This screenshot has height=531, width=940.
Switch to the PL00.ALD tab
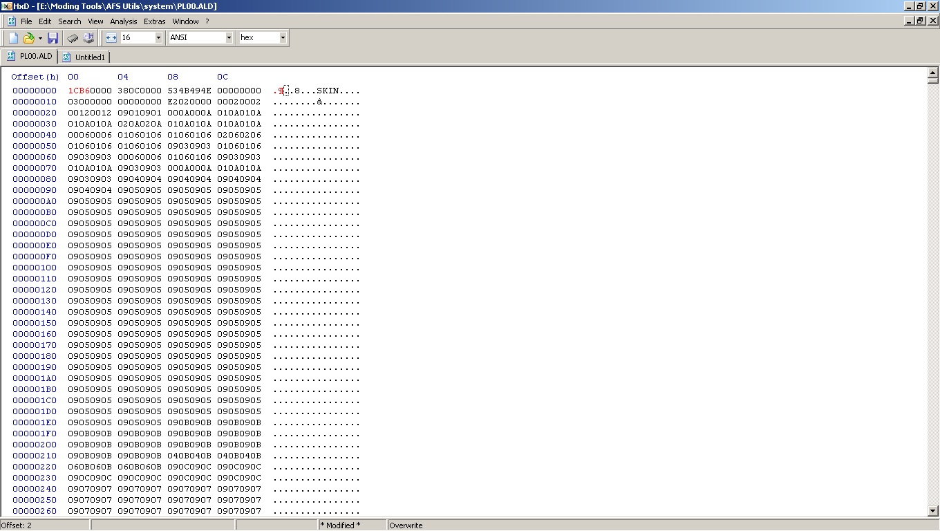tap(30, 57)
